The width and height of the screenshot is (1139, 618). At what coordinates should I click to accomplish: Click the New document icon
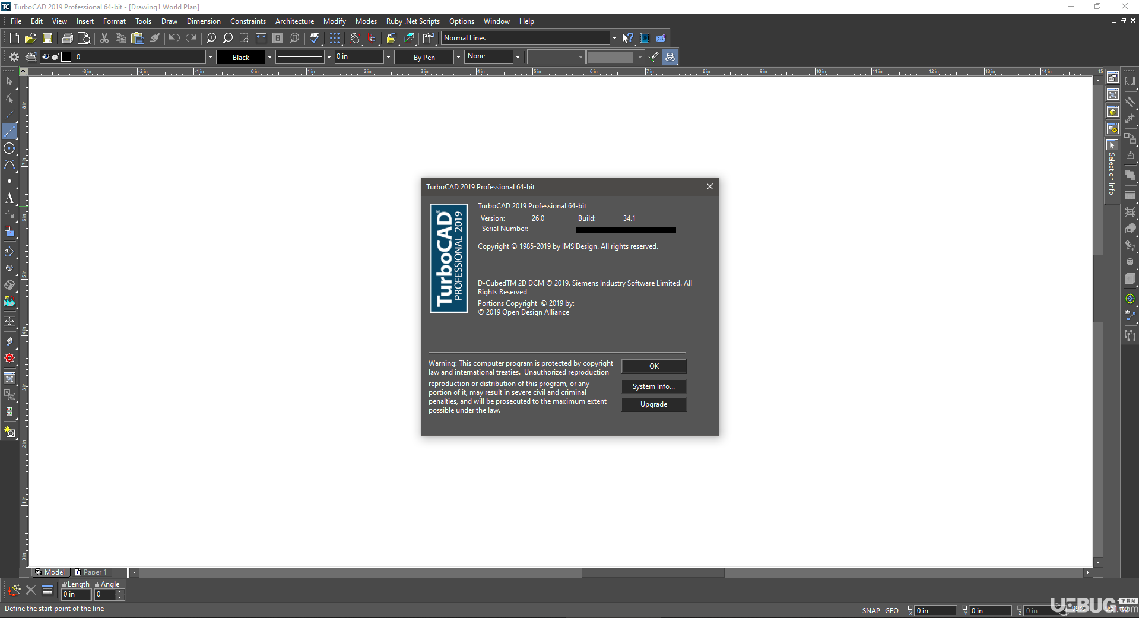pyautogui.click(x=14, y=38)
